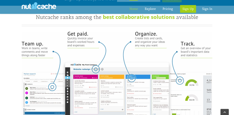Click the '+ Attachment' button
234x115 pixels.
(x=60, y=81)
